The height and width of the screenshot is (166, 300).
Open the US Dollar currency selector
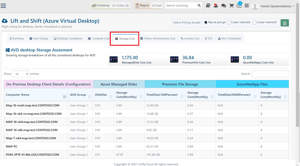120,6
